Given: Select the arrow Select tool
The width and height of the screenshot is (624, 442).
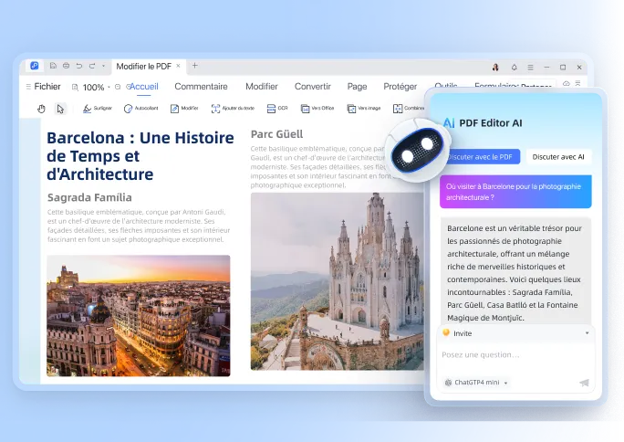Looking at the screenshot, I should tap(60, 109).
